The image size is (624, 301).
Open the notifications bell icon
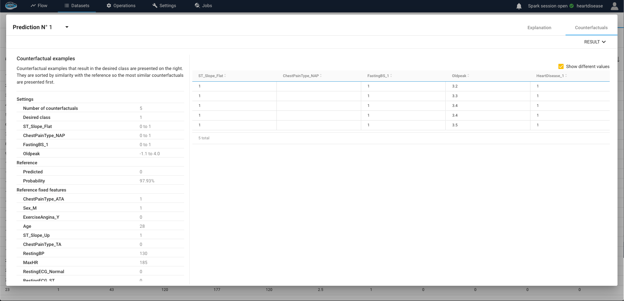[519, 6]
